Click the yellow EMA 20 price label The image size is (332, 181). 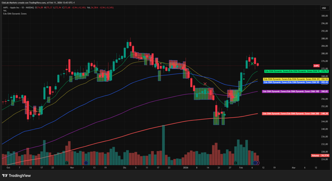pos(296,79)
